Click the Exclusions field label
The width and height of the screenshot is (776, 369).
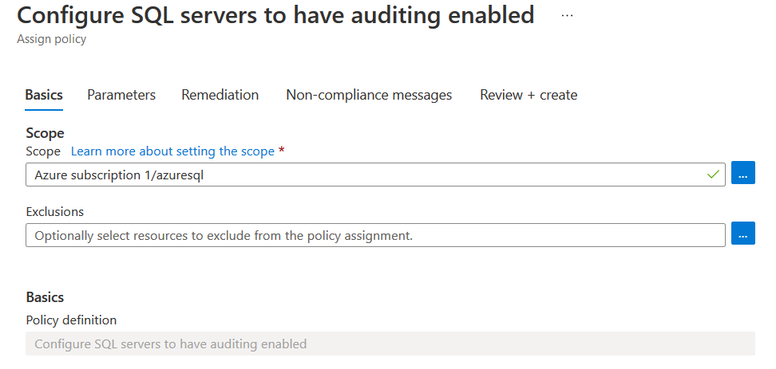(54, 211)
